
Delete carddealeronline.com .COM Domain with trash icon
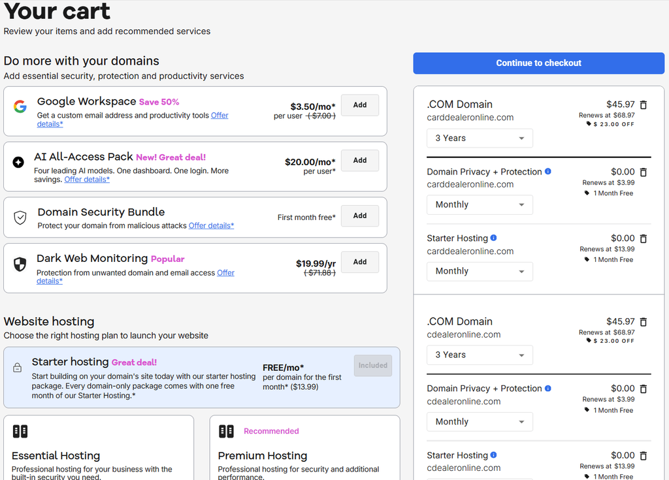point(644,104)
